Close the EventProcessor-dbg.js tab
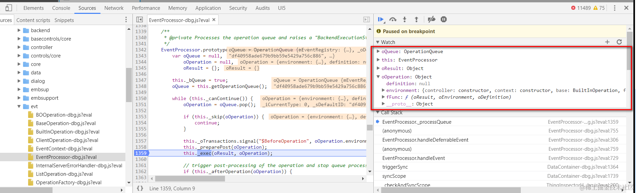636x193 pixels. pos(214,20)
